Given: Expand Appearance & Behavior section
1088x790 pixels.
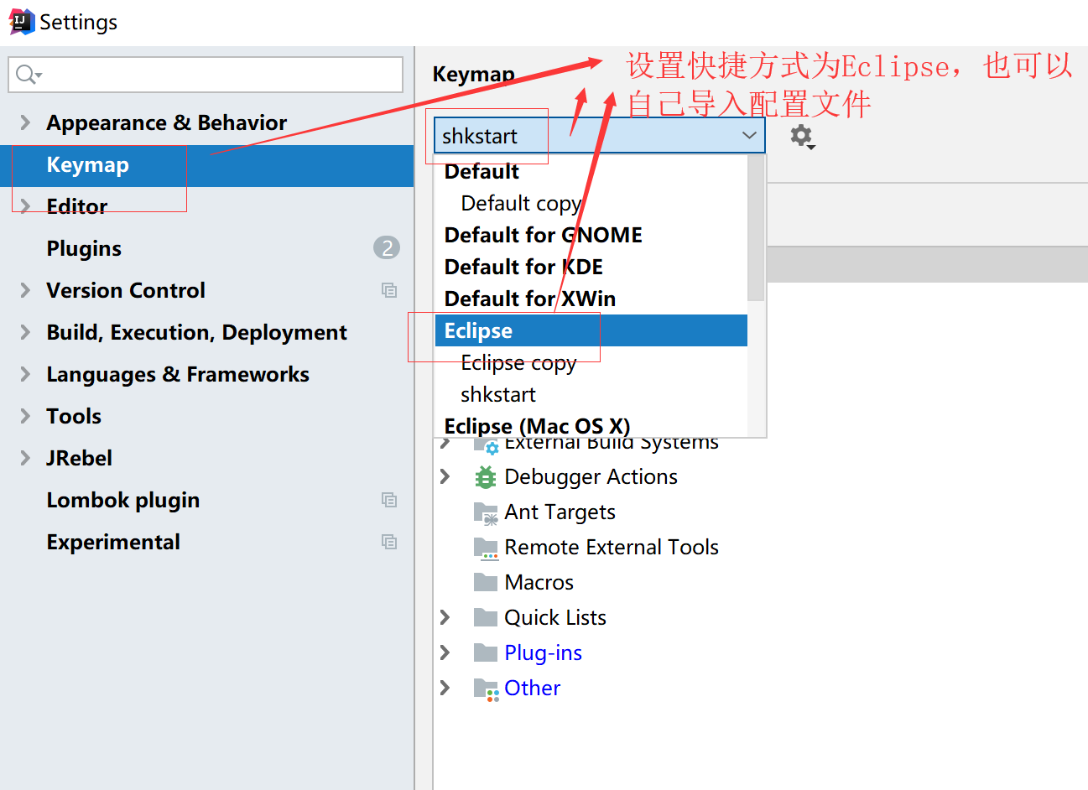Looking at the screenshot, I should 25,122.
